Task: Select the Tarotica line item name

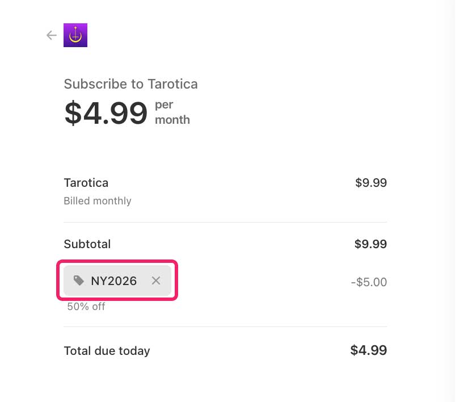Action: pyautogui.click(x=86, y=183)
